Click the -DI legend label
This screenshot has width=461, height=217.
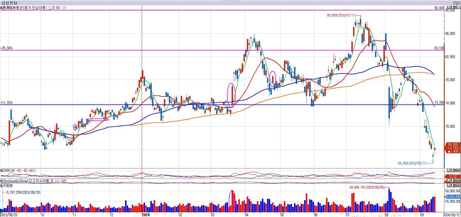pos(25,170)
